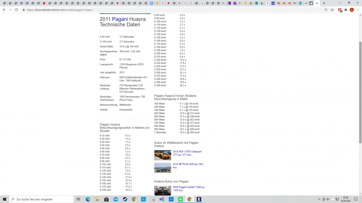
Task: Open the 2012 RUF CTR3 Clubsport link
Action: click(x=187, y=153)
